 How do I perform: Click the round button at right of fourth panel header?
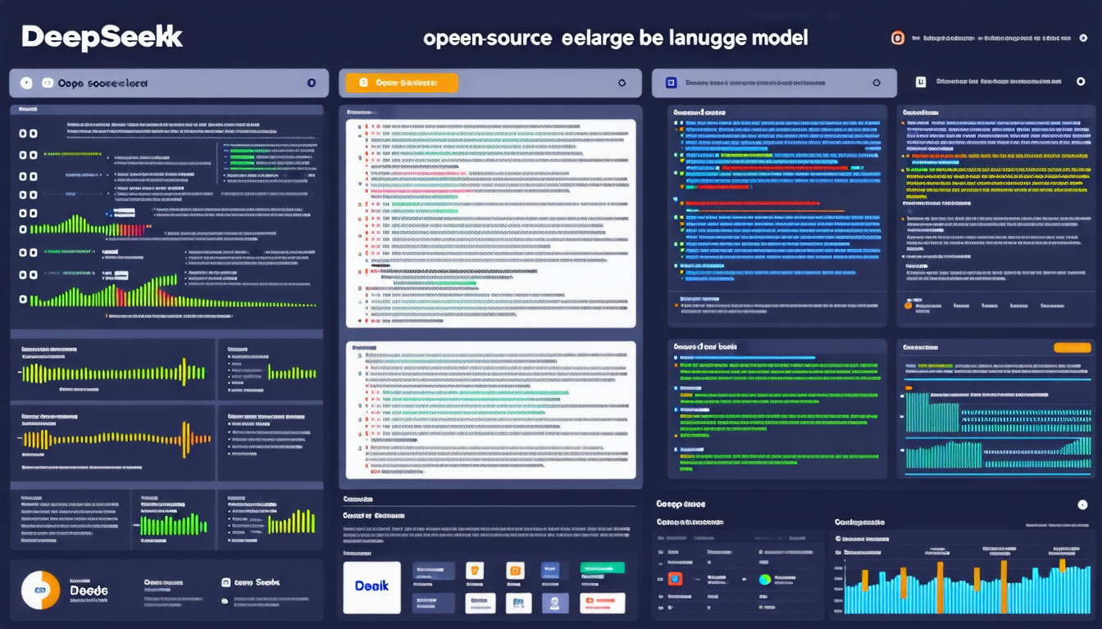(x=1079, y=82)
